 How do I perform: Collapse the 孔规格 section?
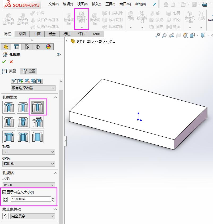(55, 173)
